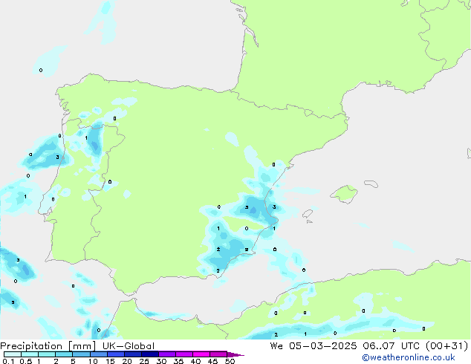Click the 2–5 mm legend color band
The height and width of the screenshot is (364, 471).
[64, 354]
